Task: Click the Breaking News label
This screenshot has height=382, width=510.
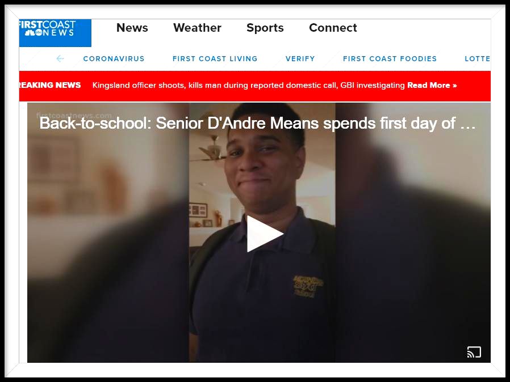Action: click(x=50, y=85)
